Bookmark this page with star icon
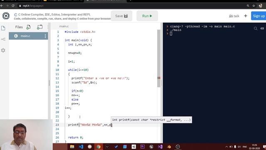This screenshot has height=150, width=266. (254, 5)
